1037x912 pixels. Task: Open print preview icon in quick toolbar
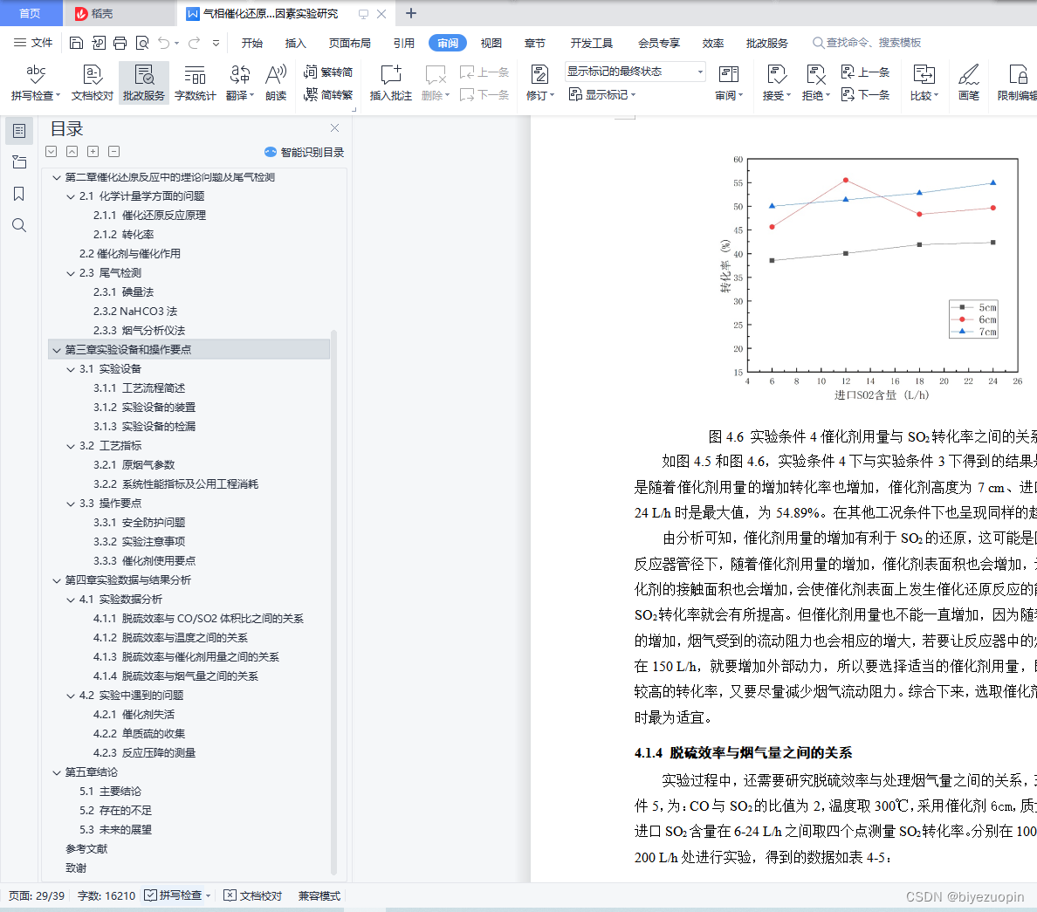pyautogui.click(x=141, y=43)
